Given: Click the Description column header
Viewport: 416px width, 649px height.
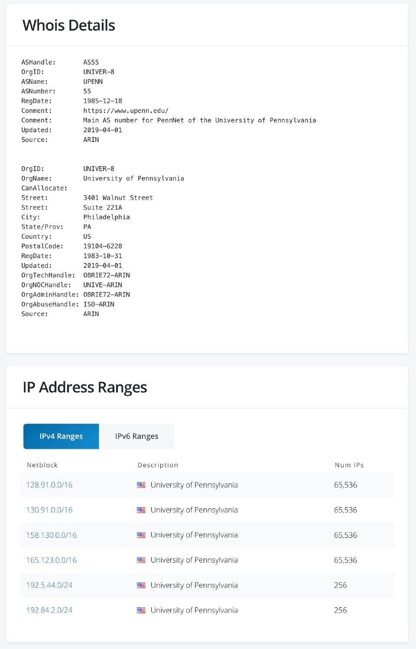Looking at the screenshot, I should pos(158,465).
